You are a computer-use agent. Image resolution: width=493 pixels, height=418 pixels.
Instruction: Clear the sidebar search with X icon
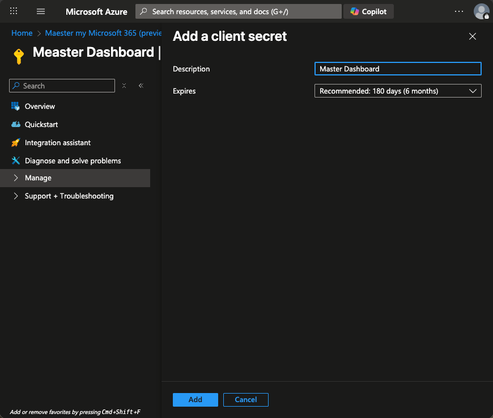[x=125, y=86]
